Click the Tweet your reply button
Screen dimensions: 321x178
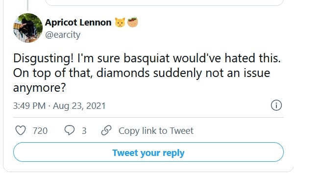148,152
